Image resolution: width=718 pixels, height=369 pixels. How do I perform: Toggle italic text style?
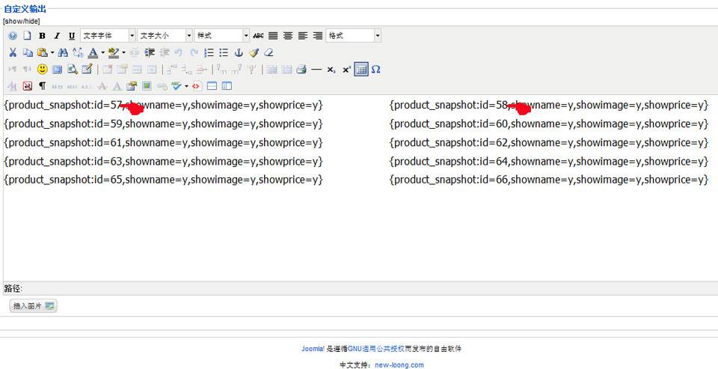point(57,36)
